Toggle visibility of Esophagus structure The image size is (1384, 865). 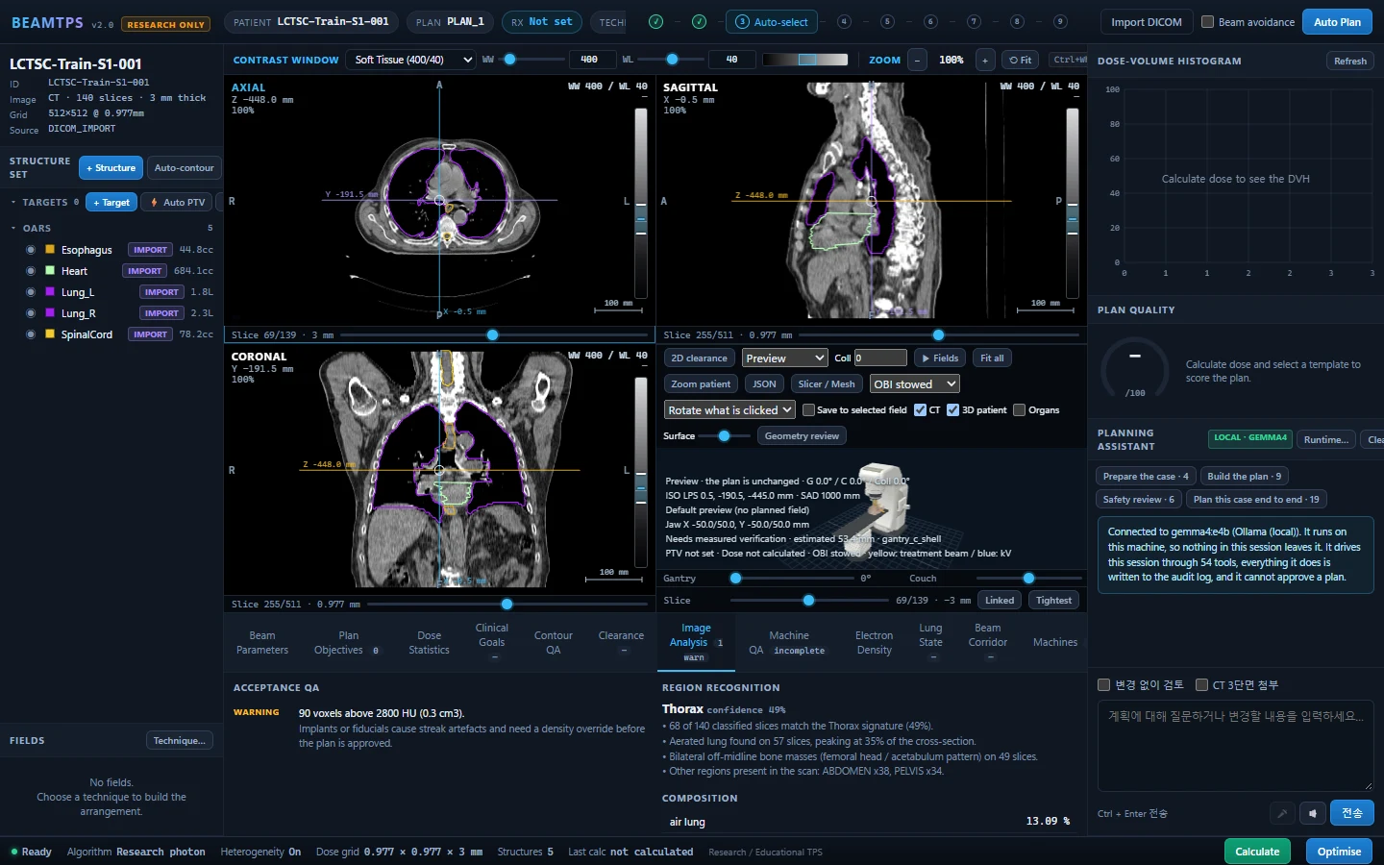(x=31, y=250)
